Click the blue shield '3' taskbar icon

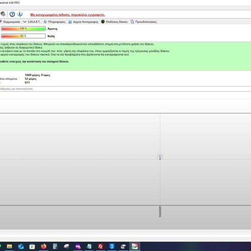coord(112,246)
